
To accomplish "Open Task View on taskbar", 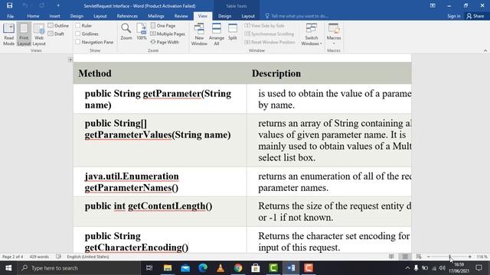I will [x=149, y=268].
